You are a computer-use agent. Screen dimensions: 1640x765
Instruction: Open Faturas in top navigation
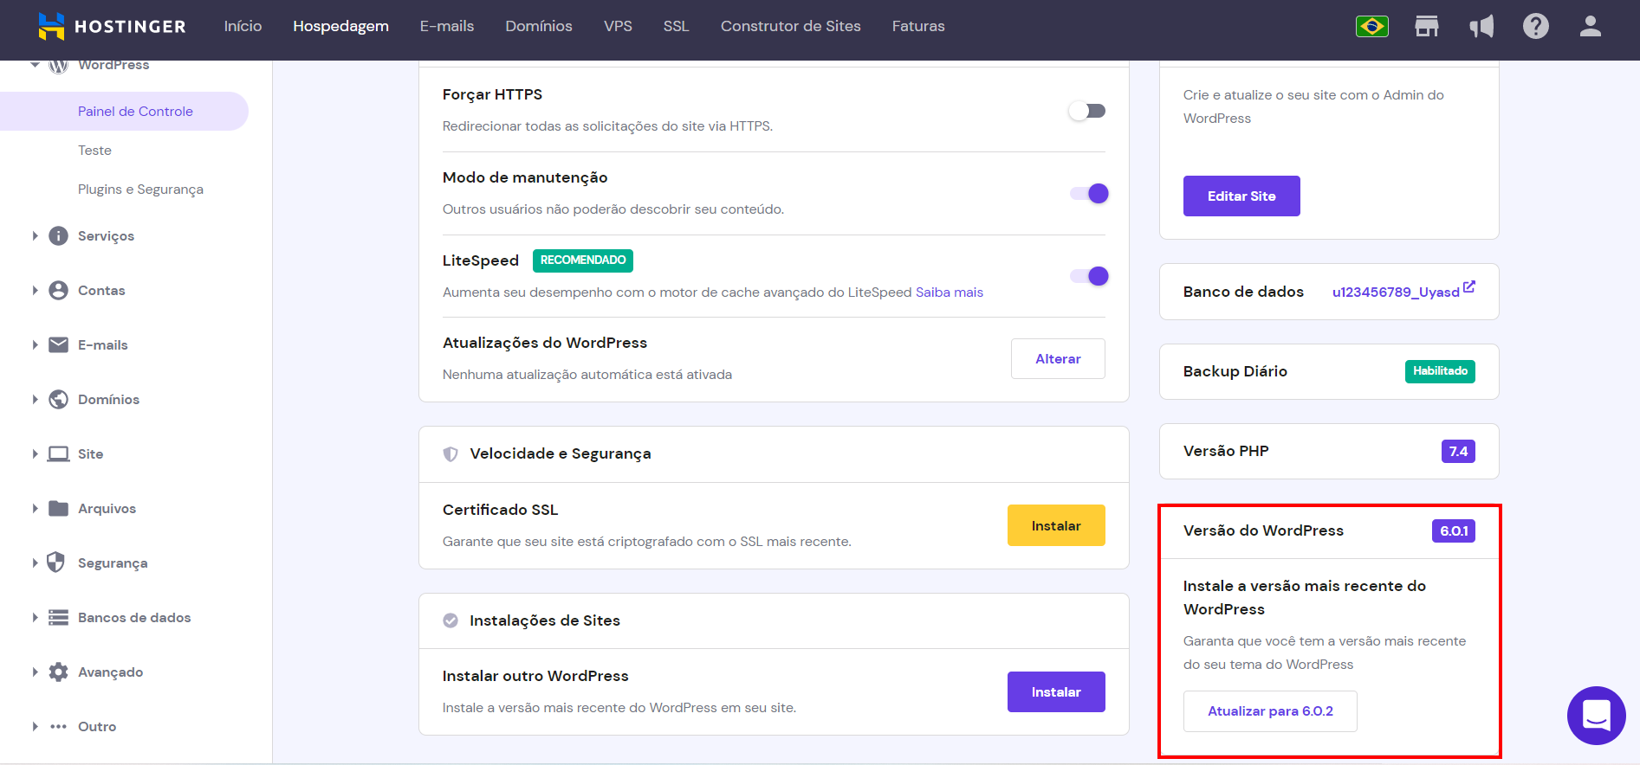click(x=918, y=26)
